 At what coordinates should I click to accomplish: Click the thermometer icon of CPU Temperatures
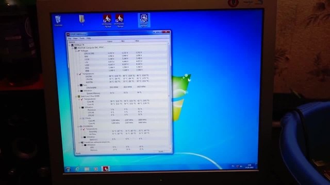coord(82,99)
